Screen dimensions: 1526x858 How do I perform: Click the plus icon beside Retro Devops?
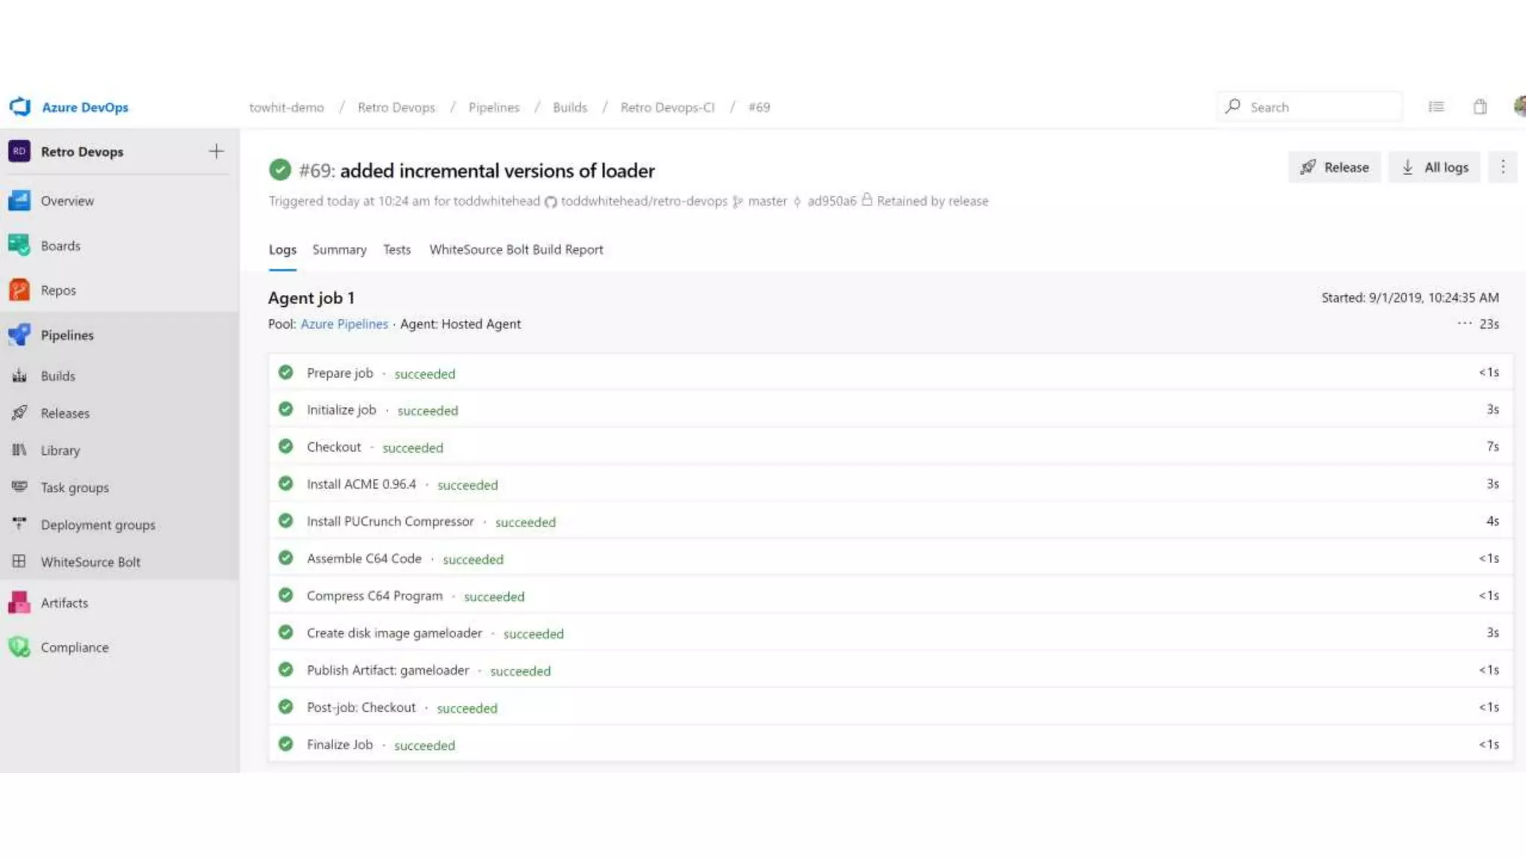216,151
